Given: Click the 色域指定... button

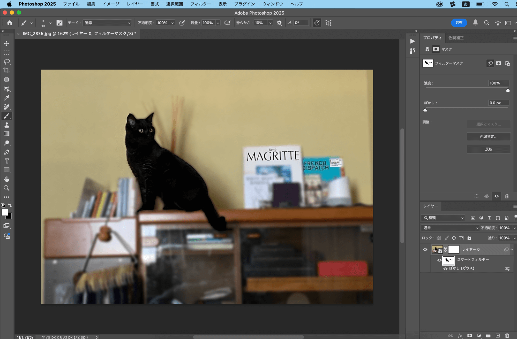Looking at the screenshot, I should [488, 137].
